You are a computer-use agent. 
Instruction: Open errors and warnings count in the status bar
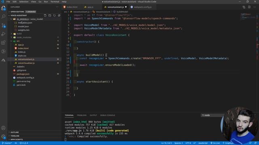tap(24, 143)
